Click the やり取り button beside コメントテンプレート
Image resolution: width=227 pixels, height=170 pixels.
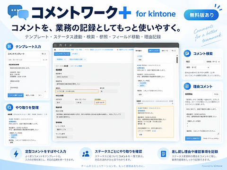pos(75,54)
